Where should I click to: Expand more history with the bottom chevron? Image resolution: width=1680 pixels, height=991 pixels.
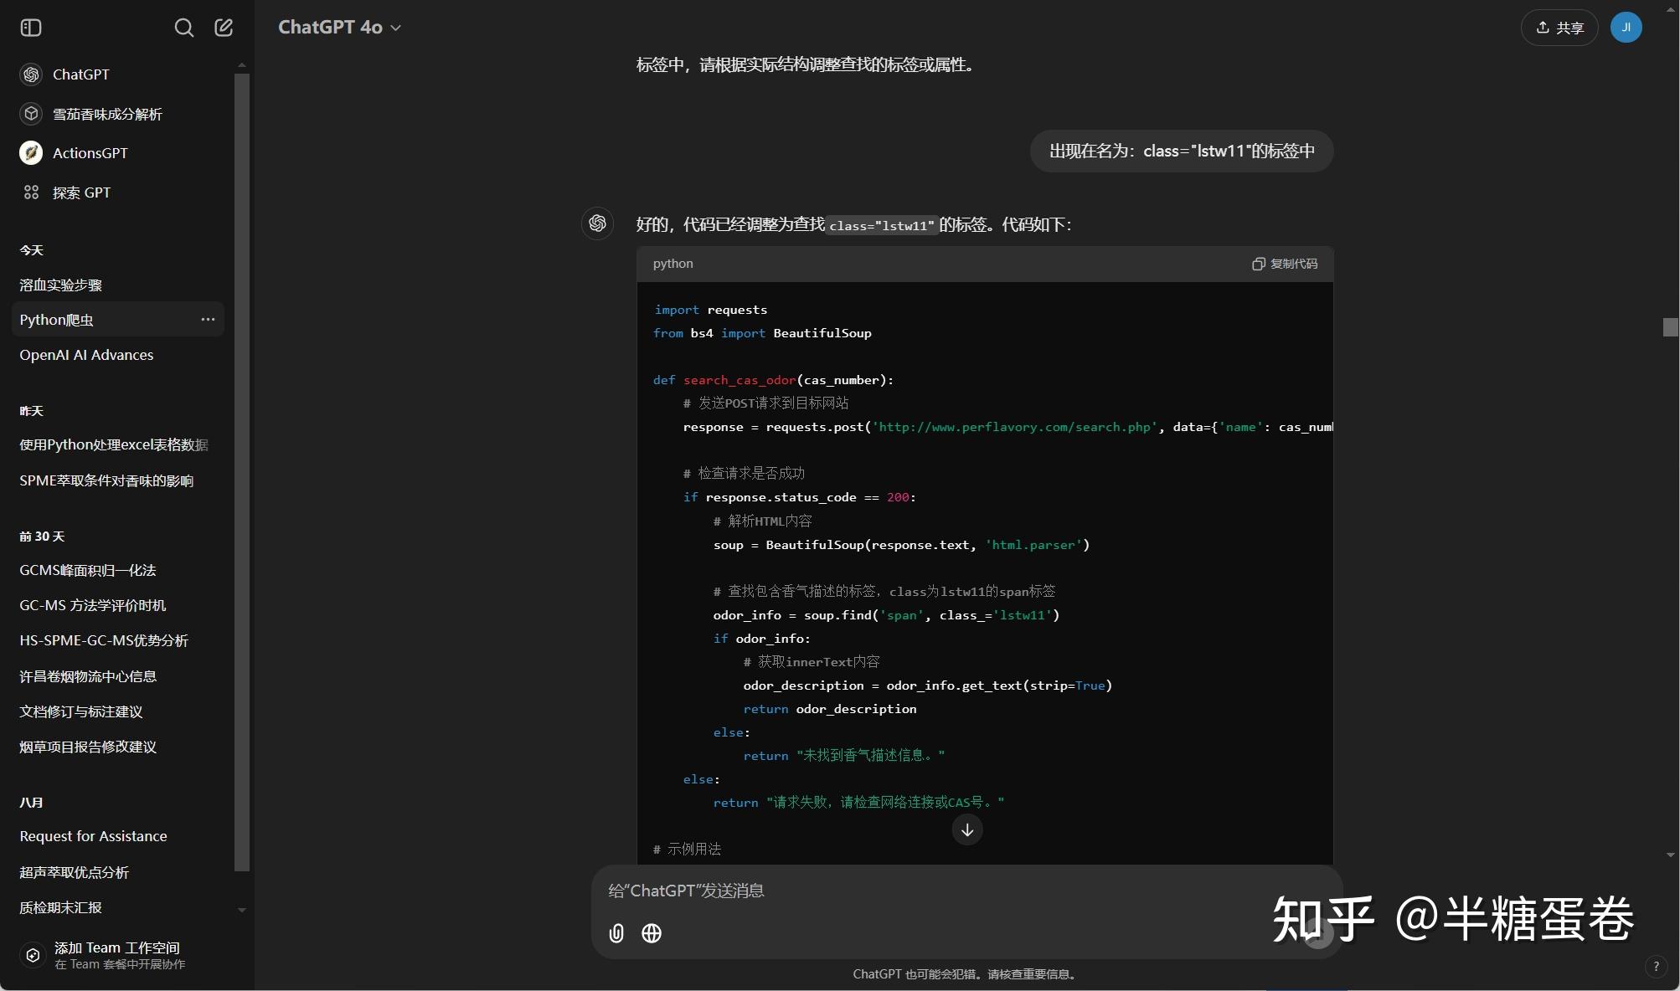click(242, 910)
